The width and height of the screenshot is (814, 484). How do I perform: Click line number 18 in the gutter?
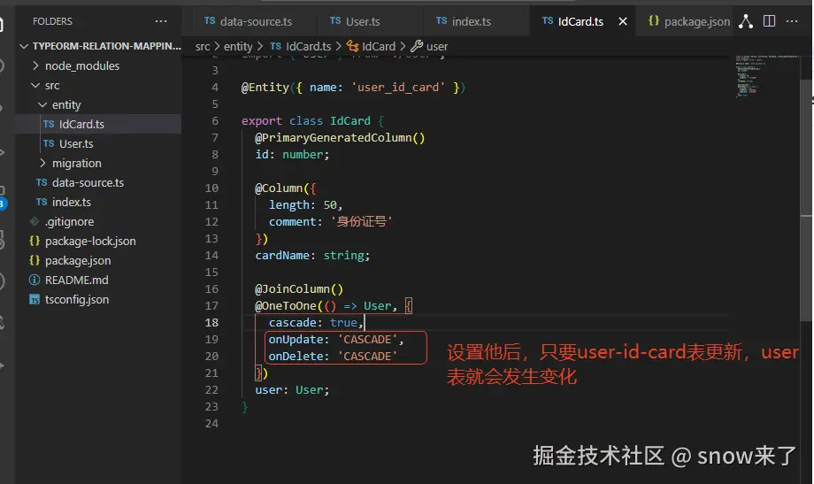pos(211,322)
